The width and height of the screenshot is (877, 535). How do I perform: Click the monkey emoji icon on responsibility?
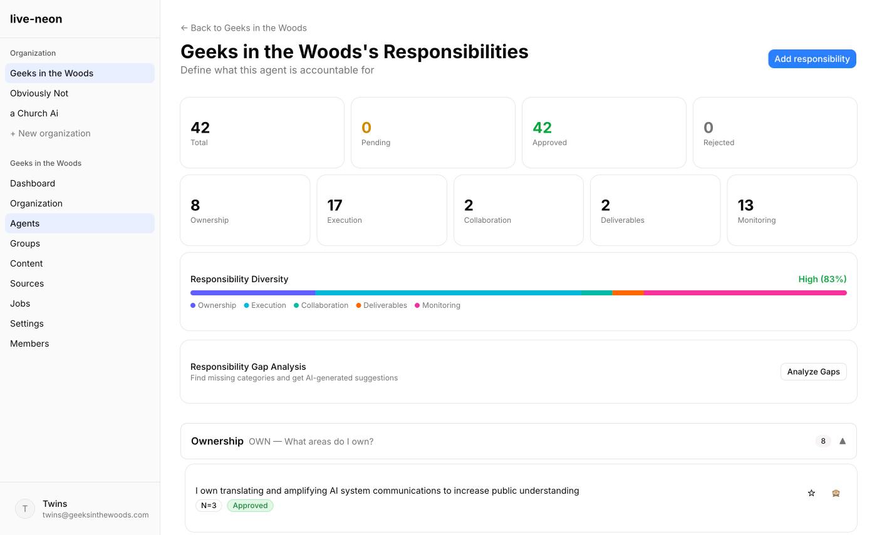coord(836,493)
